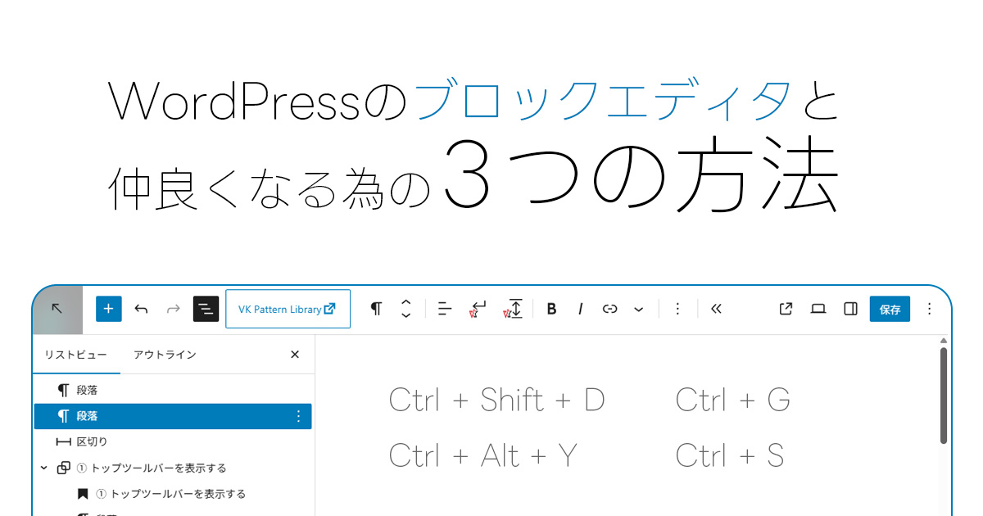983x516 pixels.
Task: Open the block options three-dot menu
Action: (x=677, y=309)
